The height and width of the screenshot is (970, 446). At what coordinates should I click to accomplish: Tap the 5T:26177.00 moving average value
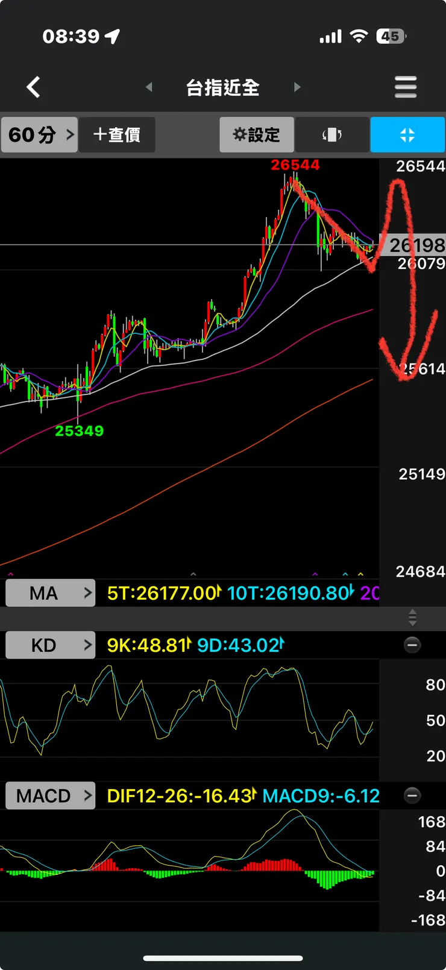tap(164, 594)
